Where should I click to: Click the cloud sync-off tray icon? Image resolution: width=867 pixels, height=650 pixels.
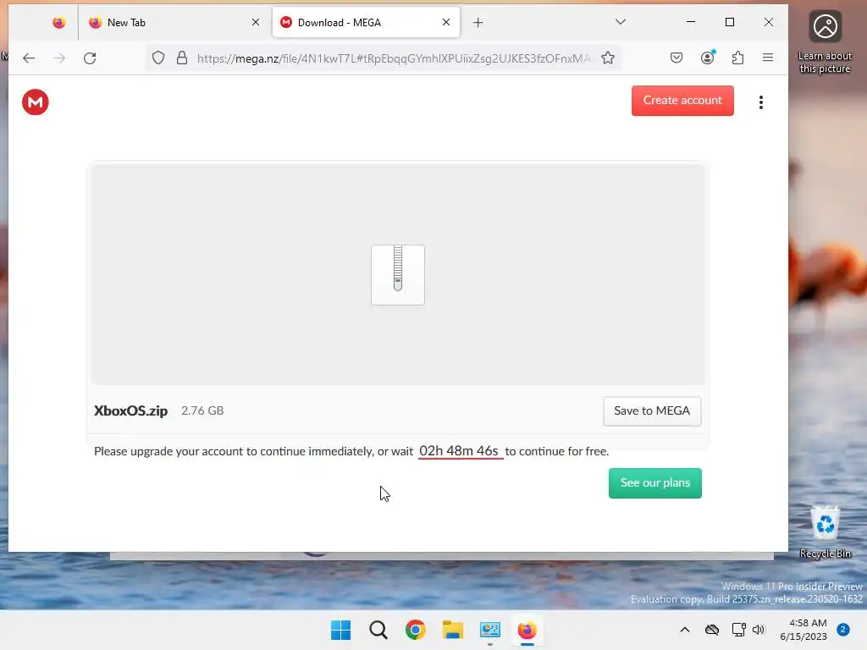(711, 630)
